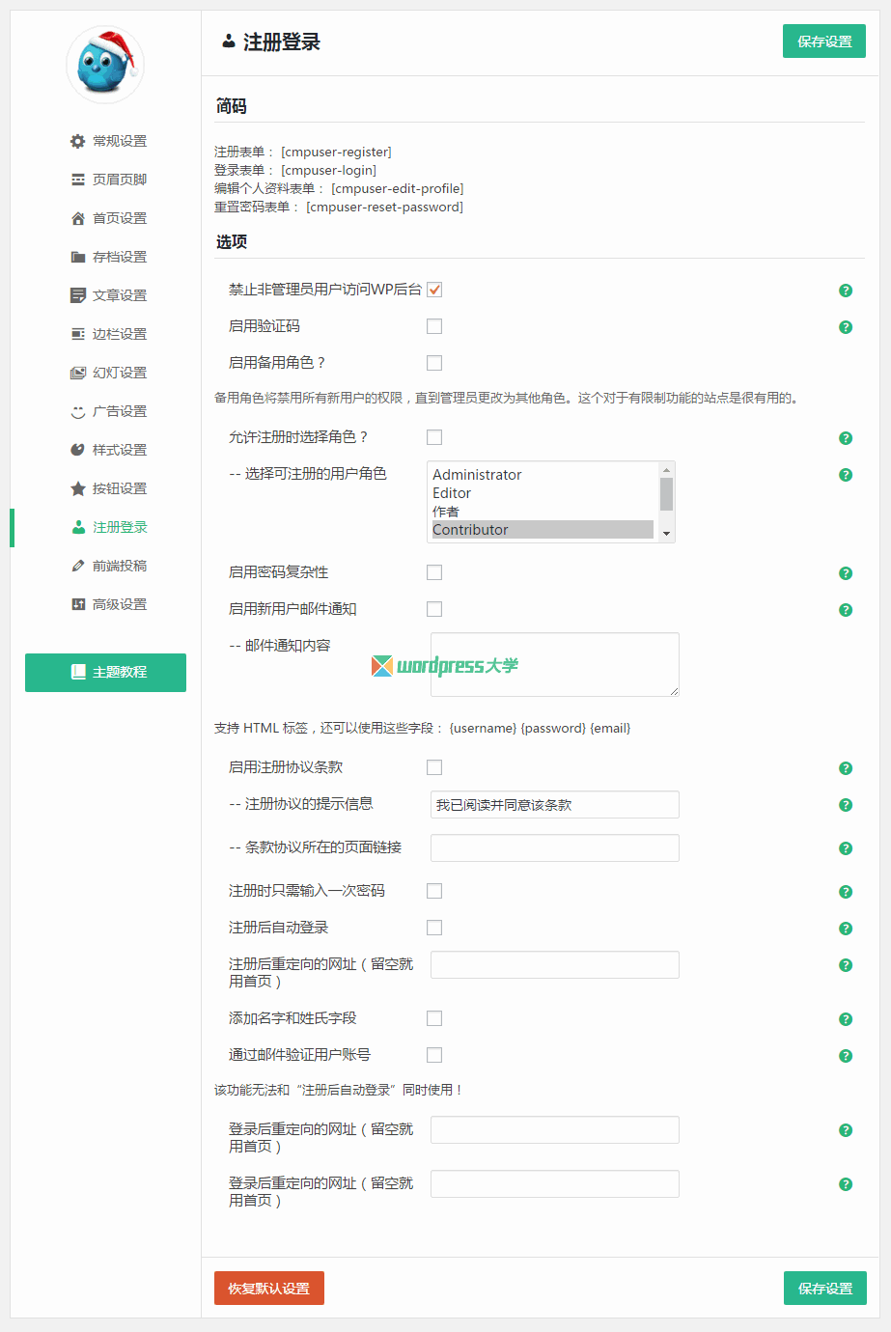The image size is (891, 1332).
Task: Go to 文章设置 section
Action: pos(108,295)
